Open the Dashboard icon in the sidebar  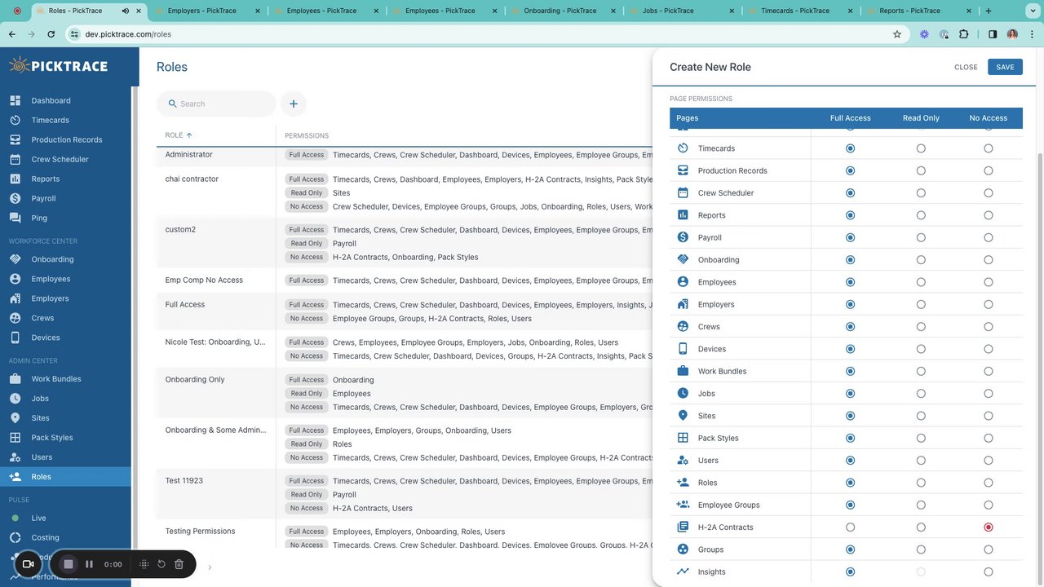[x=15, y=100]
